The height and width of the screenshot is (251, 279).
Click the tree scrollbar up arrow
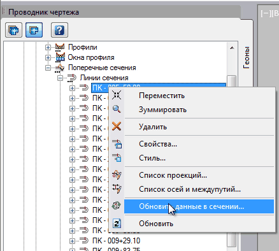(x=232, y=48)
